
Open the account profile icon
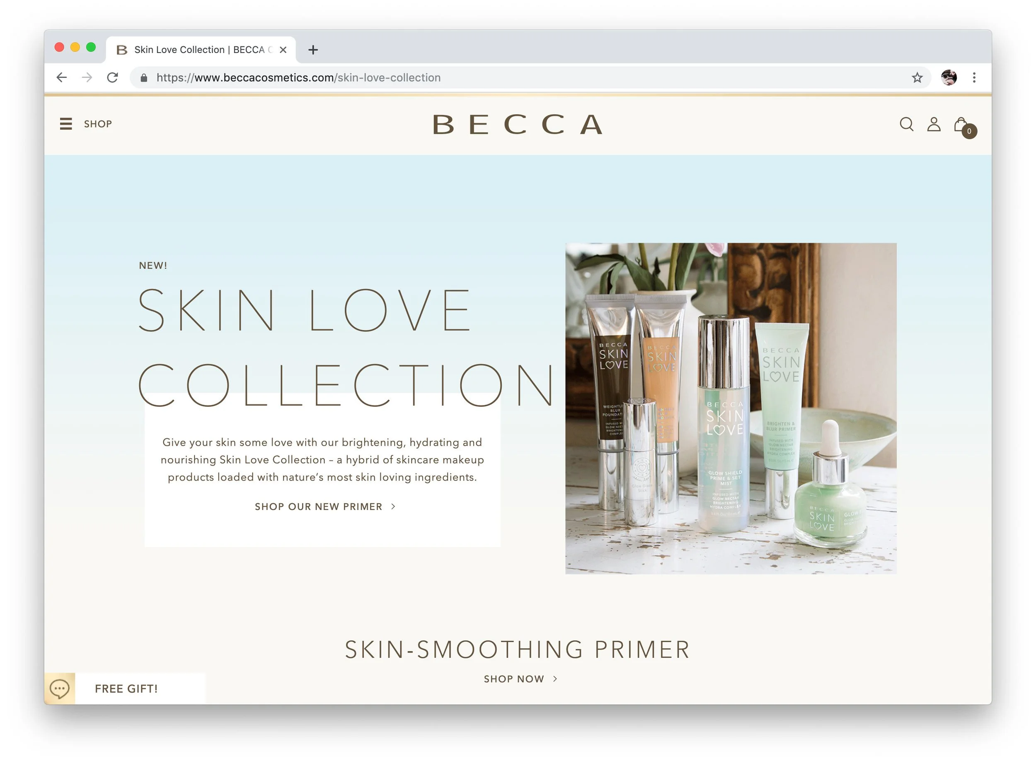click(x=934, y=124)
